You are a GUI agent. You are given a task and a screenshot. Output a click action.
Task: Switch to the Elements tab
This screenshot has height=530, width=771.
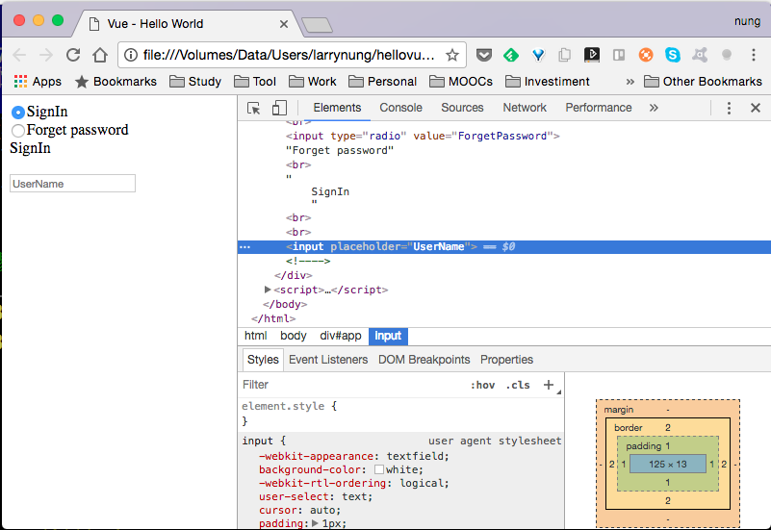[337, 108]
